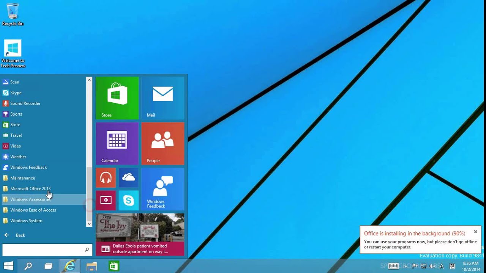Viewport: 486px width, 273px height.
Task: Open the news tile about Dallas Ebola patient
Action: [x=140, y=234]
